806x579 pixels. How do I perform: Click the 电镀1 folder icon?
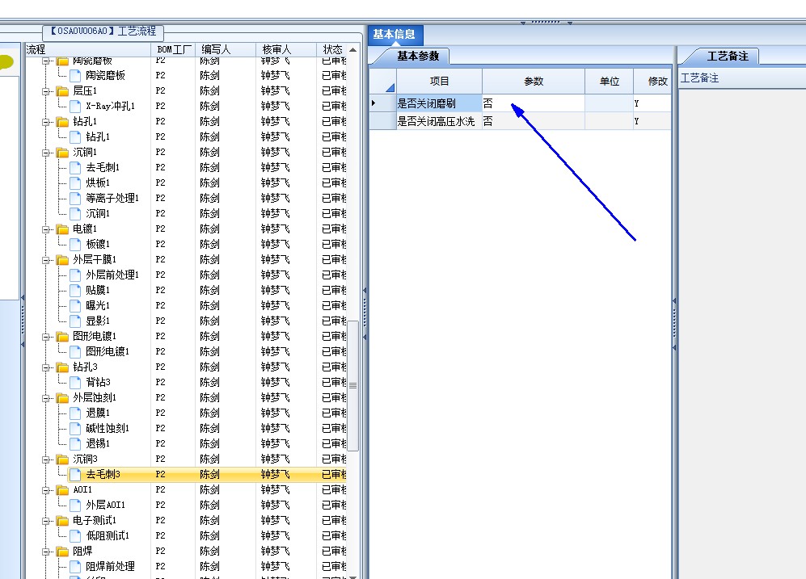pyautogui.click(x=62, y=229)
